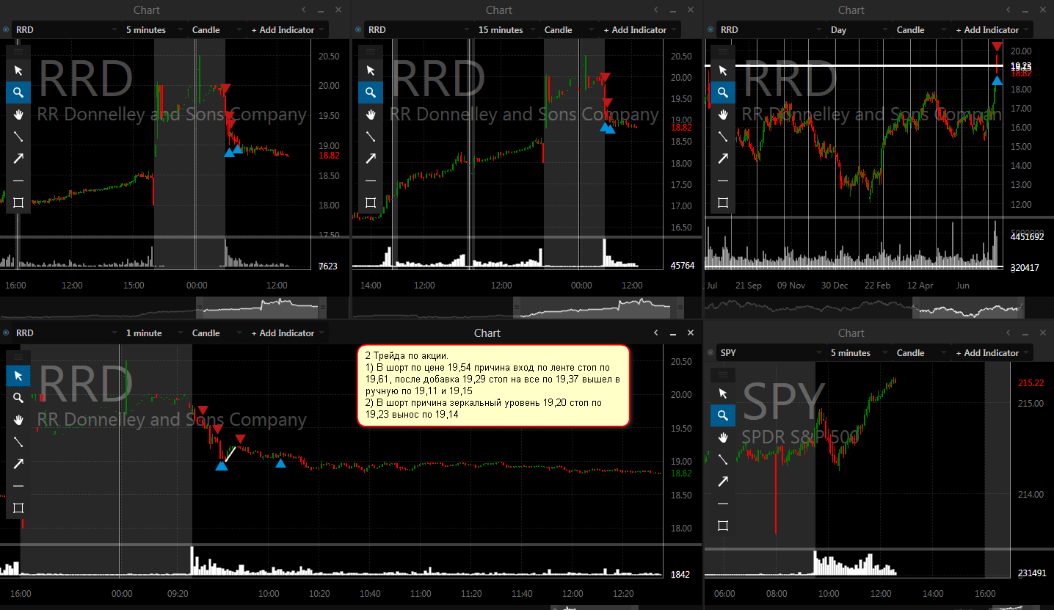1054x610 pixels.
Task: Toggle symbol link circle in SPY chart
Action: tap(710, 353)
